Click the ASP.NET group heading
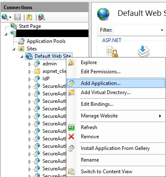 pos(112,40)
